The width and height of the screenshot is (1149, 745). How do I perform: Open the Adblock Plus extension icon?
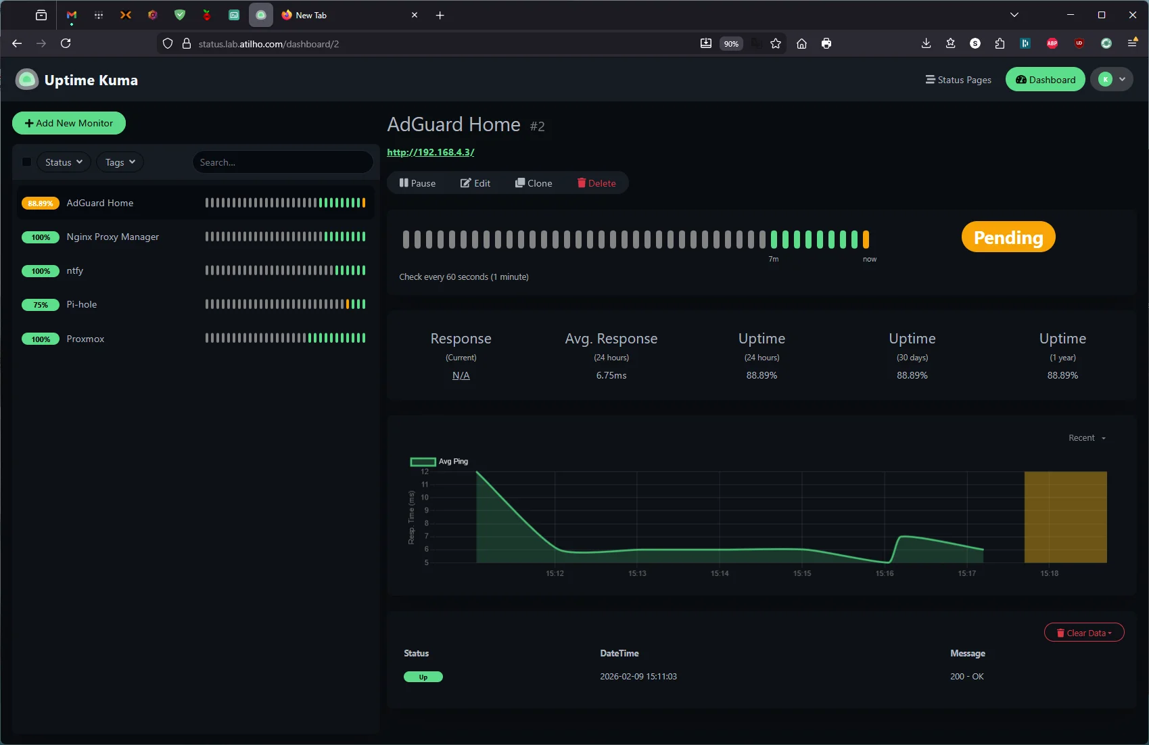[x=1052, y=43]
